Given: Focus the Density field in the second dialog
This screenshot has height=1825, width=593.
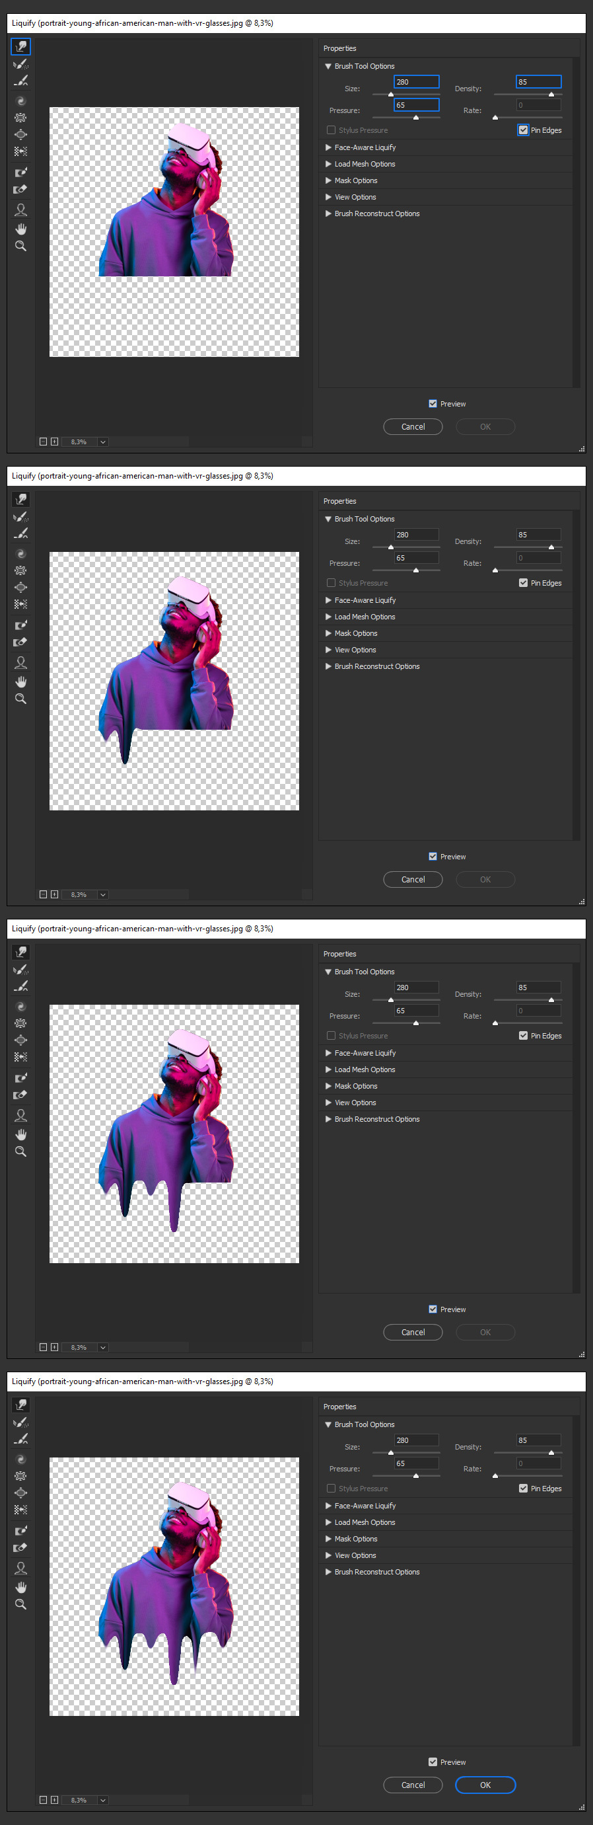Looking at the screenshot, I should click(x=538, y=535).
